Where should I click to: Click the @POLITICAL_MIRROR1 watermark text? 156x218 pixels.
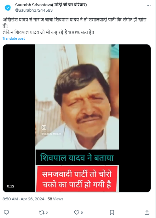pyautogui.click(x=51, y=134)
